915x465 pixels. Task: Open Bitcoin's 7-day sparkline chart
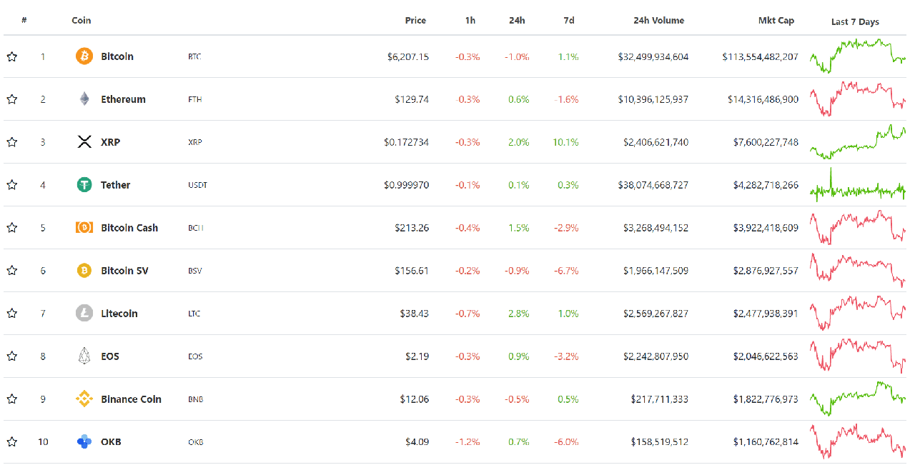pos(858,56)
